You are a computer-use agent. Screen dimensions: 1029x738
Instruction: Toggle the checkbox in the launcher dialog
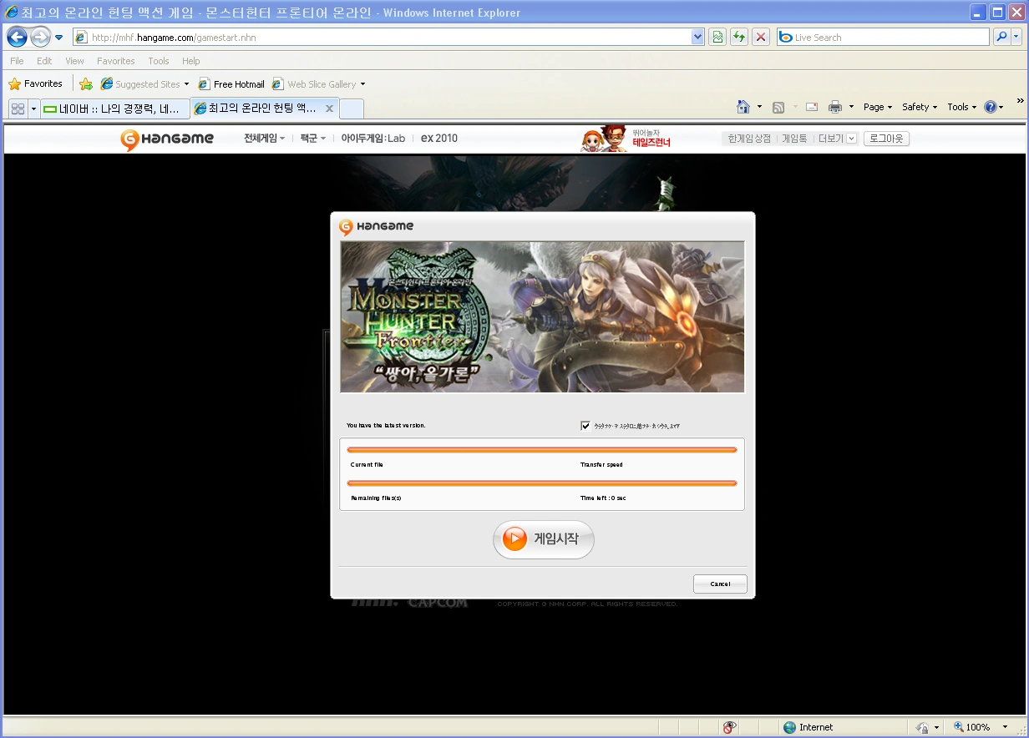[x=585, y=426]
